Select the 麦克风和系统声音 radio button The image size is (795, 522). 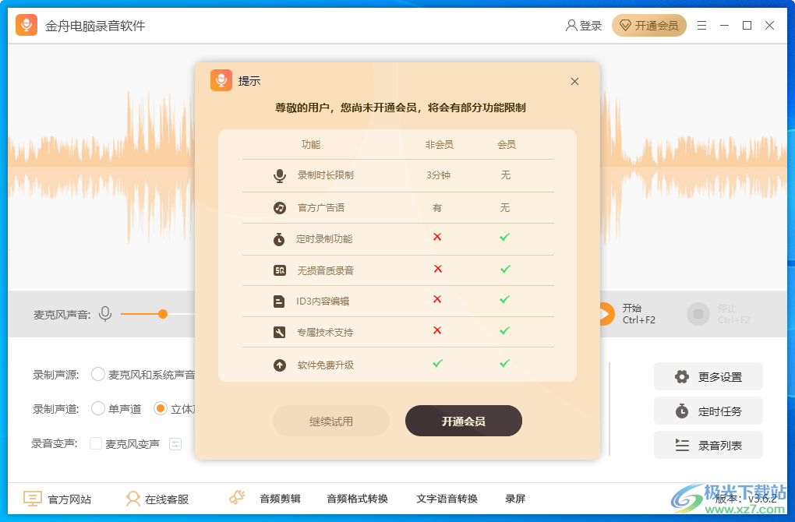98,374
